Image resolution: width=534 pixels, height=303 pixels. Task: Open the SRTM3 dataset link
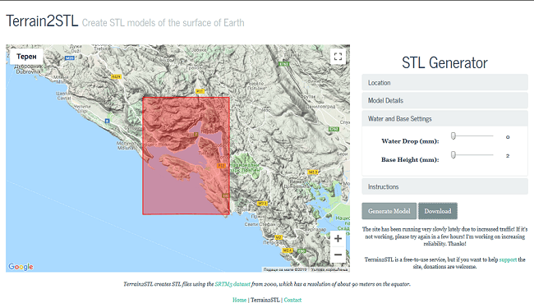pos(232,284)
